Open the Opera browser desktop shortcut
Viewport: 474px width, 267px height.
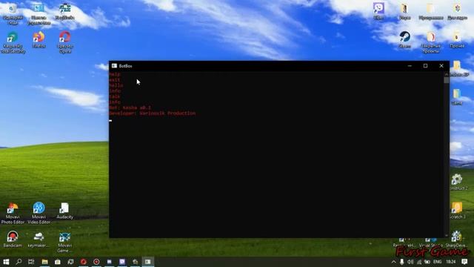(64, 43)
